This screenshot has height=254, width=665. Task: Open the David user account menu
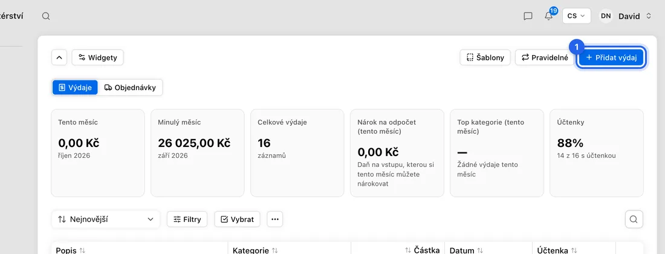click(x=634, y=16)
